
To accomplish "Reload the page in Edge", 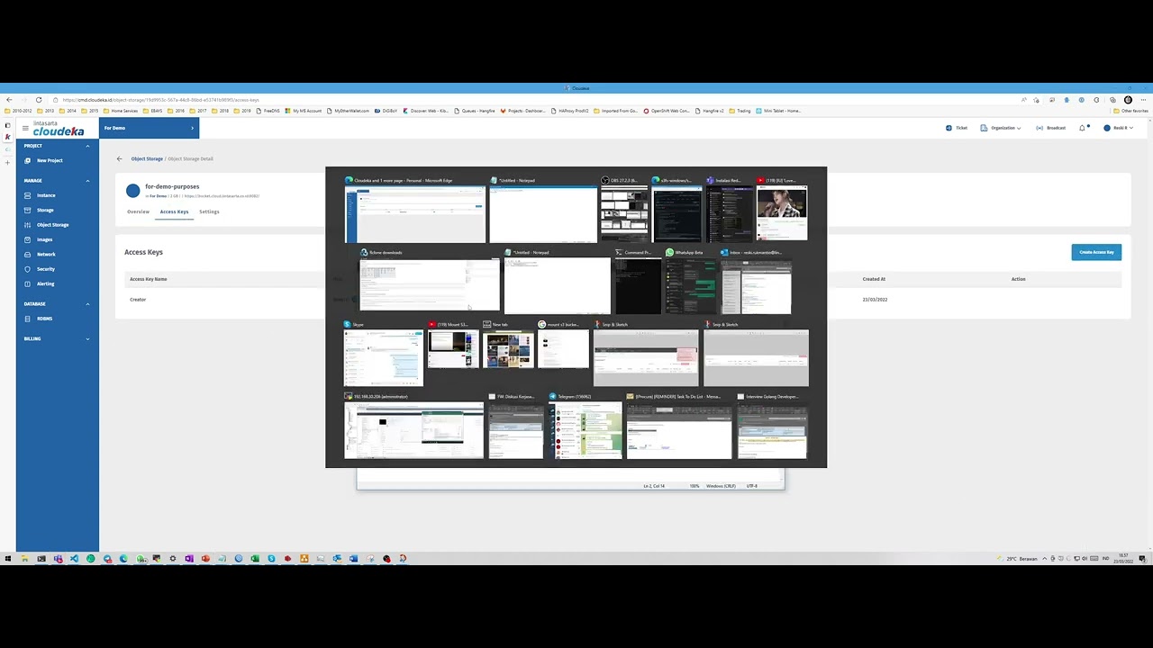I will 39,100.
